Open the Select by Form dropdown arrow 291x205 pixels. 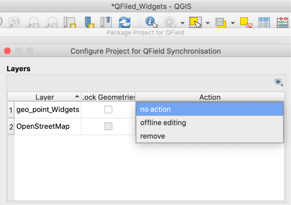(233, 23)
